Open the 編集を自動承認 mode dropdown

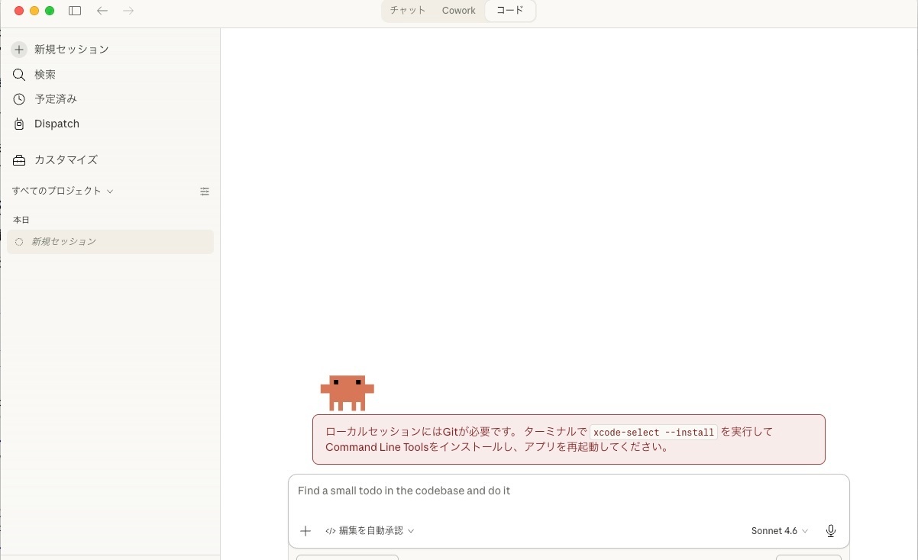(370, 531)
